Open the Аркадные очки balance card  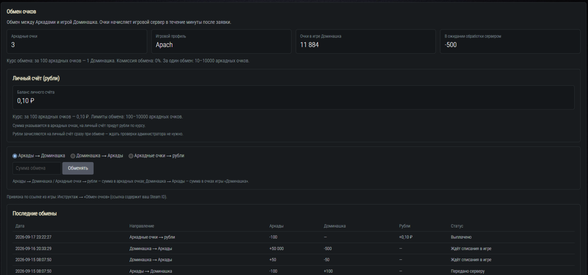(77, 41)
